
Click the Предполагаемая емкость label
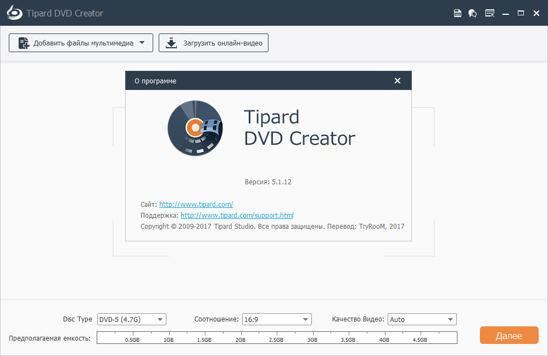tap(49, 338)
